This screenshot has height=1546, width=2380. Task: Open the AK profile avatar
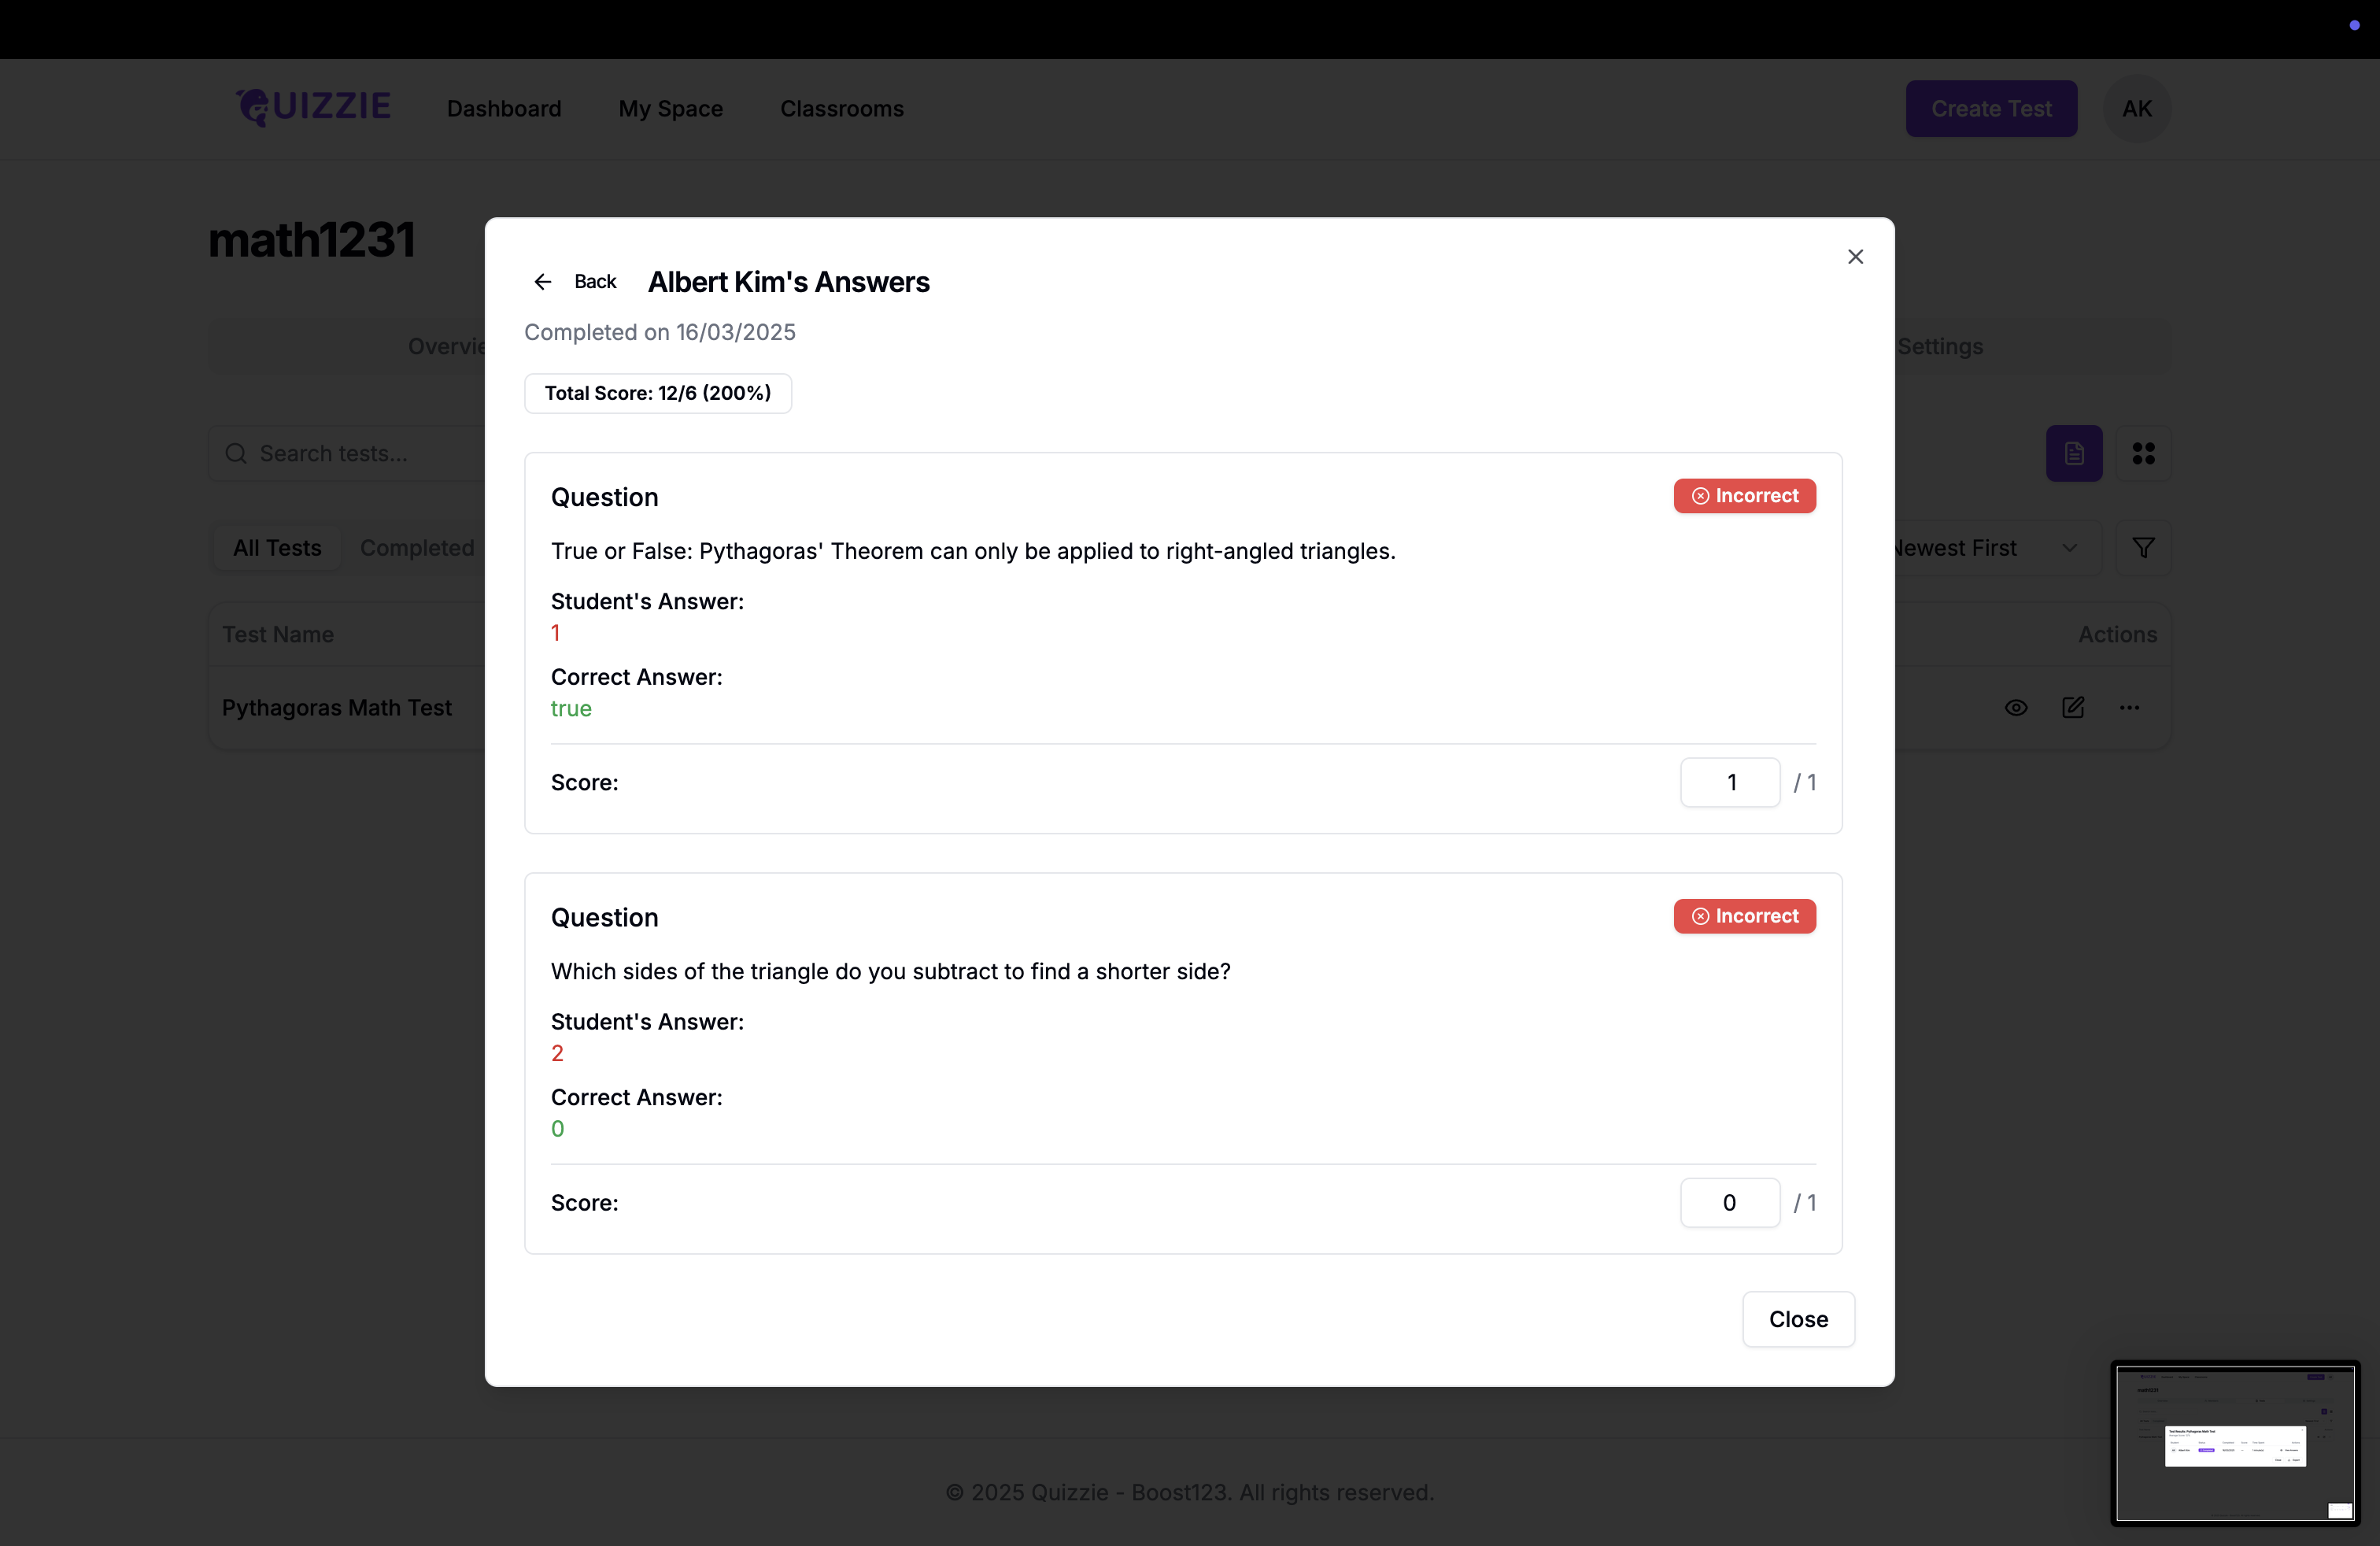pyautogui.click(x=2137, y=108)
